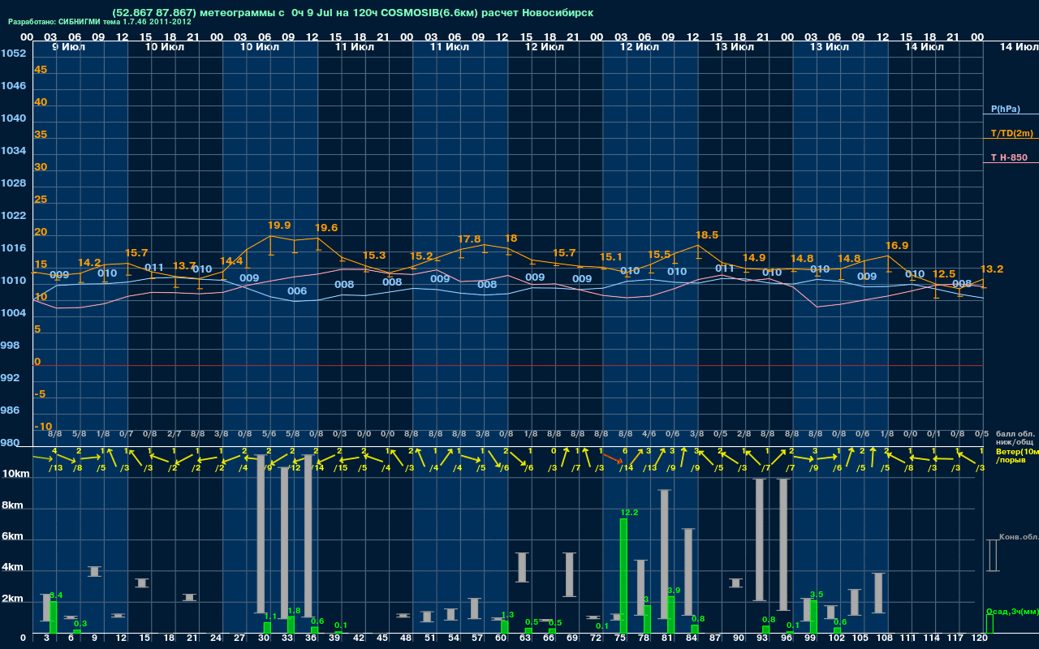
Task: Click the pressure label 006 on the curve
Action: 297,291
